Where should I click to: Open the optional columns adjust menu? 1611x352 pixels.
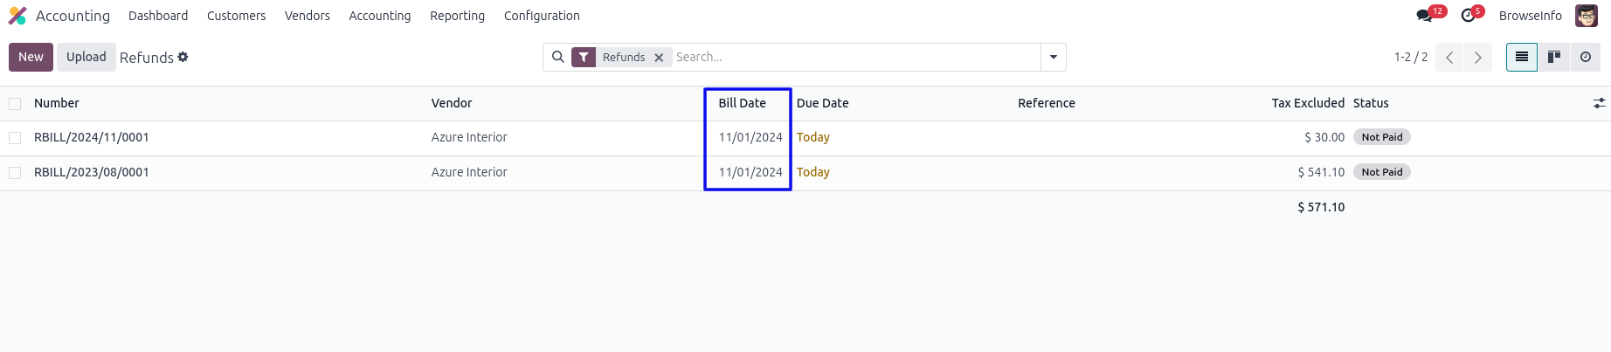coord(1599,103)
